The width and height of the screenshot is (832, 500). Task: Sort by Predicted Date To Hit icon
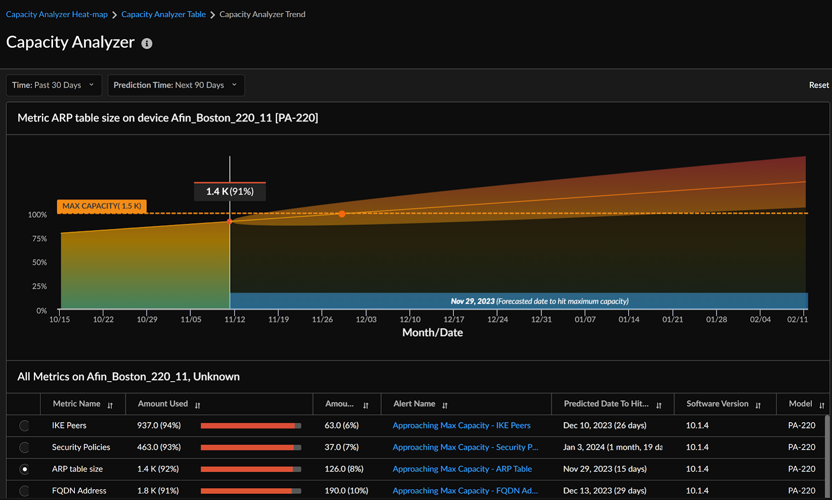[x=659, y=406]
